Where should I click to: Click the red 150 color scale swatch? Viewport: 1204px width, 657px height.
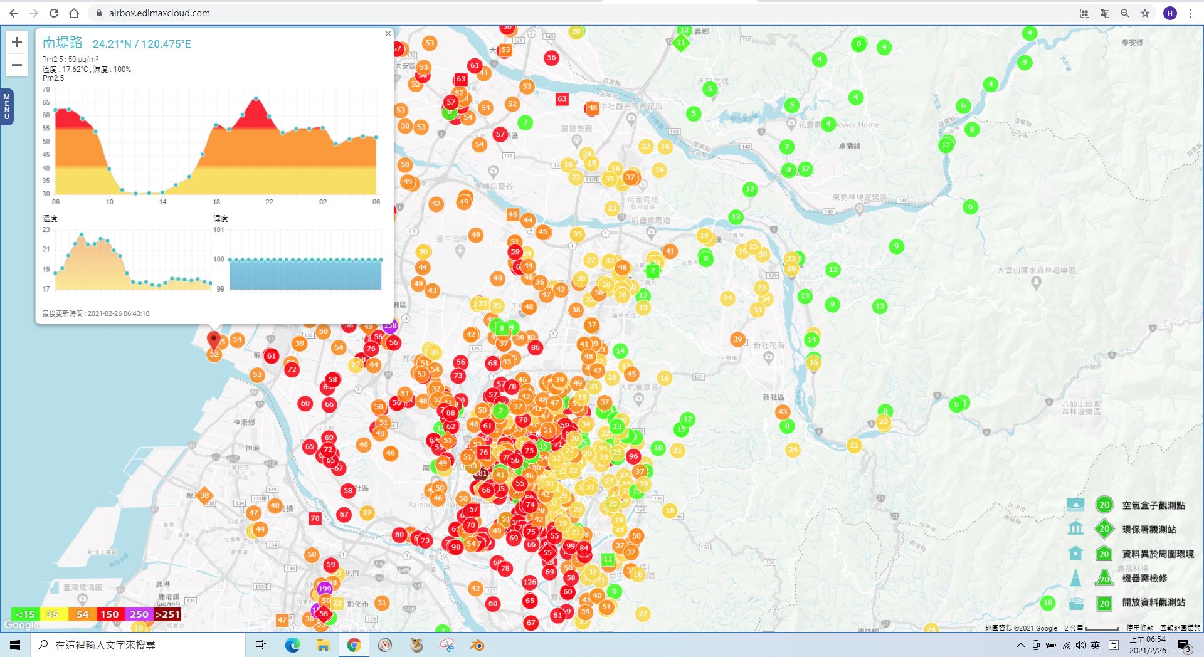(110, 614)
